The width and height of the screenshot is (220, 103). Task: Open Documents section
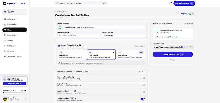[15, 25]
